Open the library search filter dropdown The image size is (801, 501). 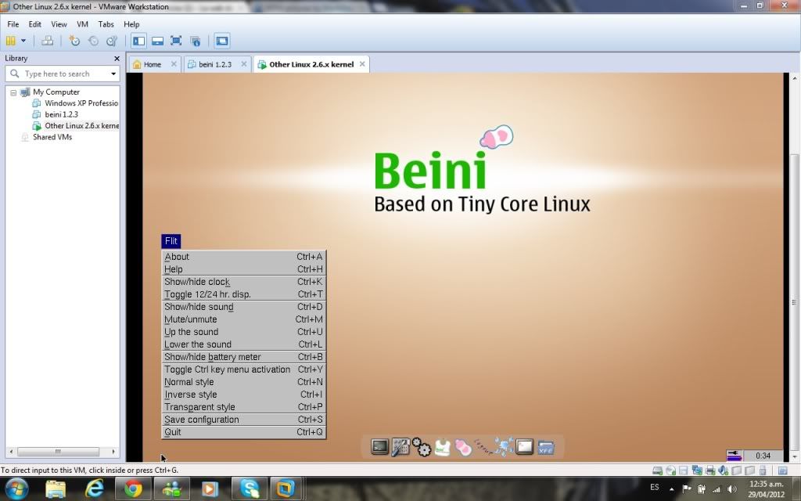coord(113,74)
